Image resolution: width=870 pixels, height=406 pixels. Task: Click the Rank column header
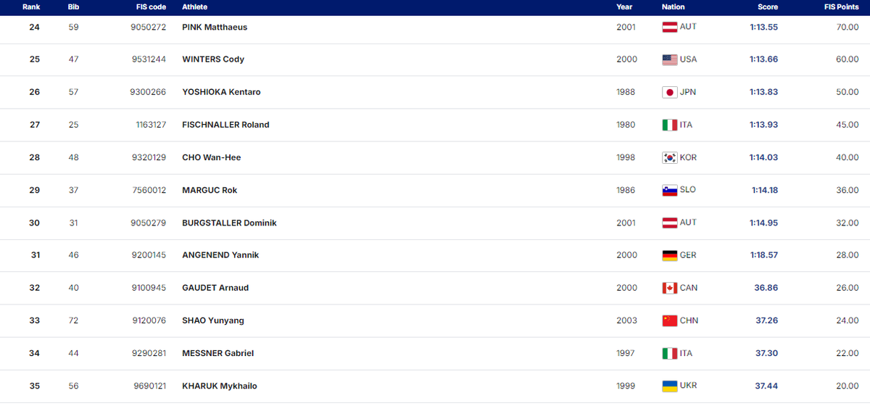point(31,7)
